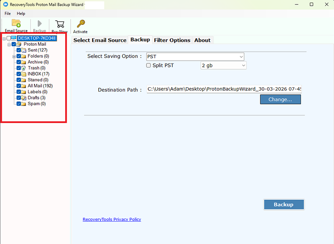334x244 pixels.
Task: Open the Select Saving Option PST dropdown
Action: click(195, 57)
